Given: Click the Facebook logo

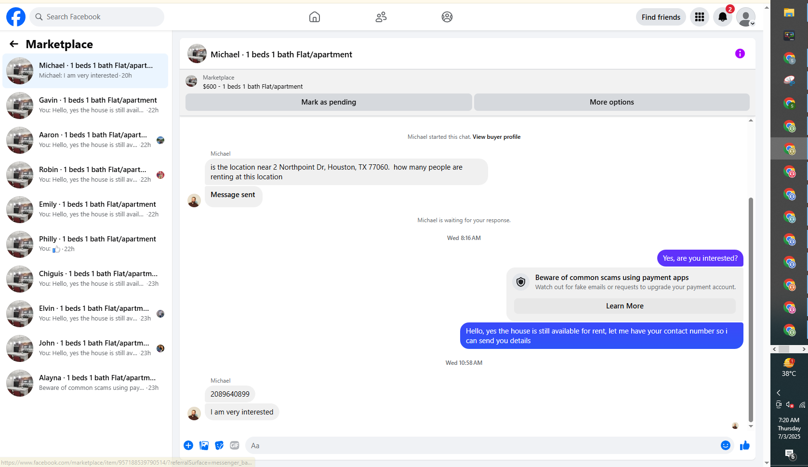Looking at the screenshot, I should (x=16, y=17).
